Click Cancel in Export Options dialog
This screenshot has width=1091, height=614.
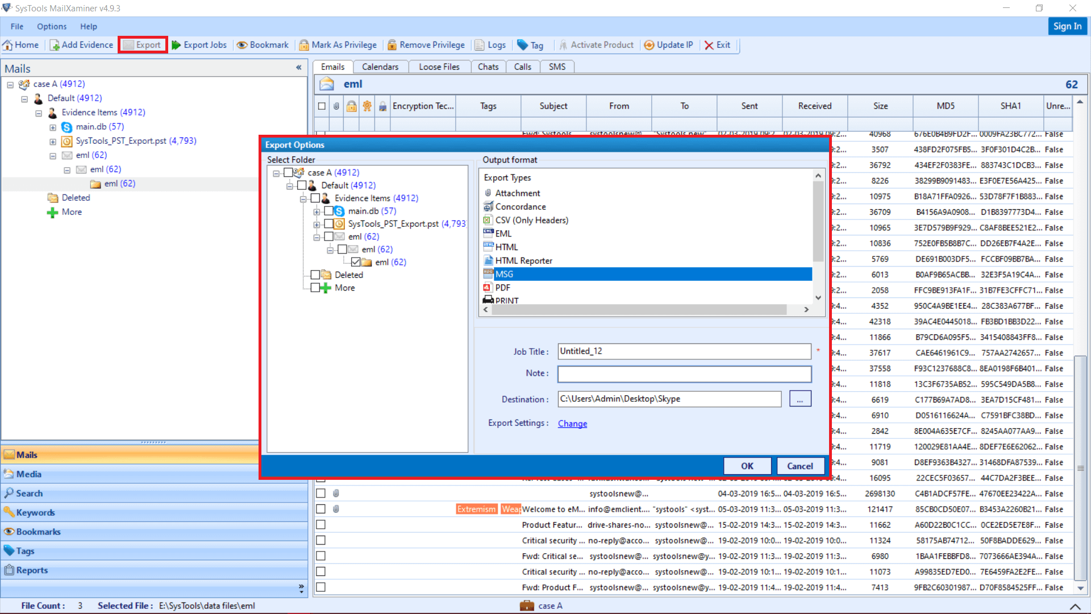800,466
